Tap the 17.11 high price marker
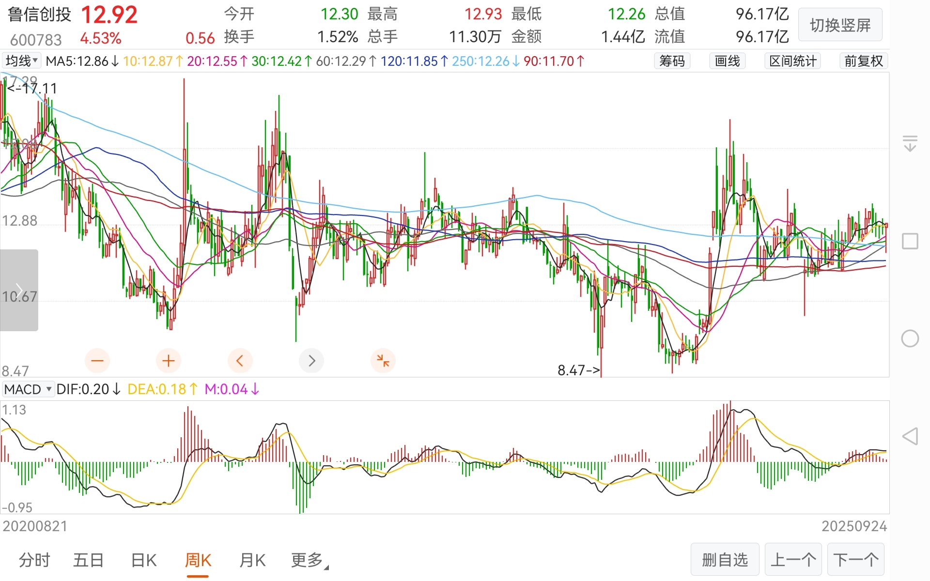 click(x=32, y=88)
